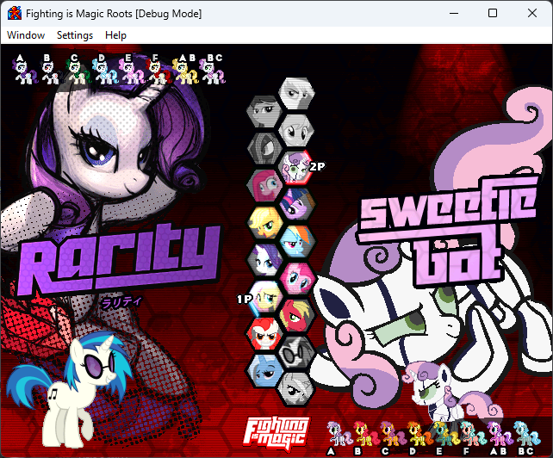This screenshot has height=458, width=553.
Task: Click the grey hexagon directly above Sweetie Bot
Action: pyautogui.click(x=297, y=130)
